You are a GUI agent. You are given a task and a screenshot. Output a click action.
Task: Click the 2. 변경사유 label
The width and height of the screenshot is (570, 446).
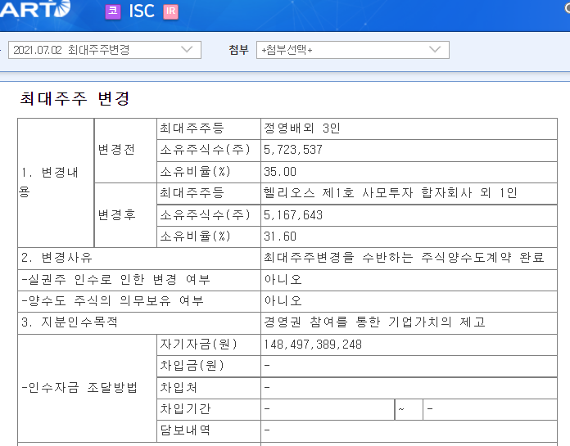click(x=57, y=258)
